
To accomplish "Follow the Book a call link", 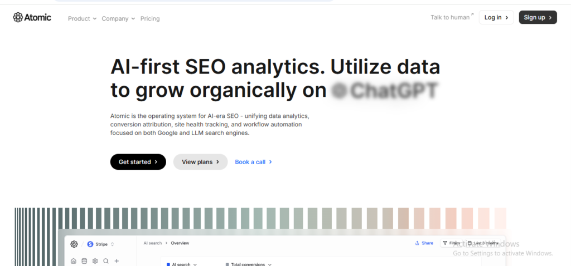I will (253, 162).
